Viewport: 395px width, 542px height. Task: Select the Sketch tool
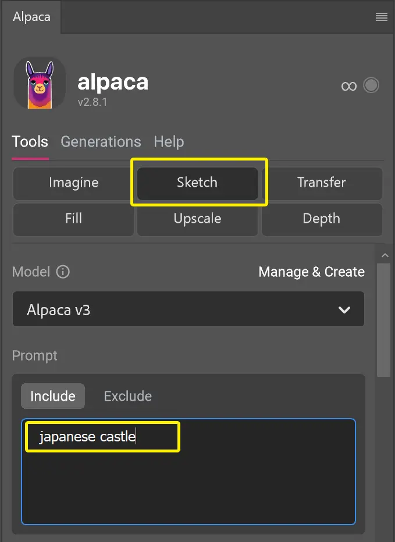(198, 183)
